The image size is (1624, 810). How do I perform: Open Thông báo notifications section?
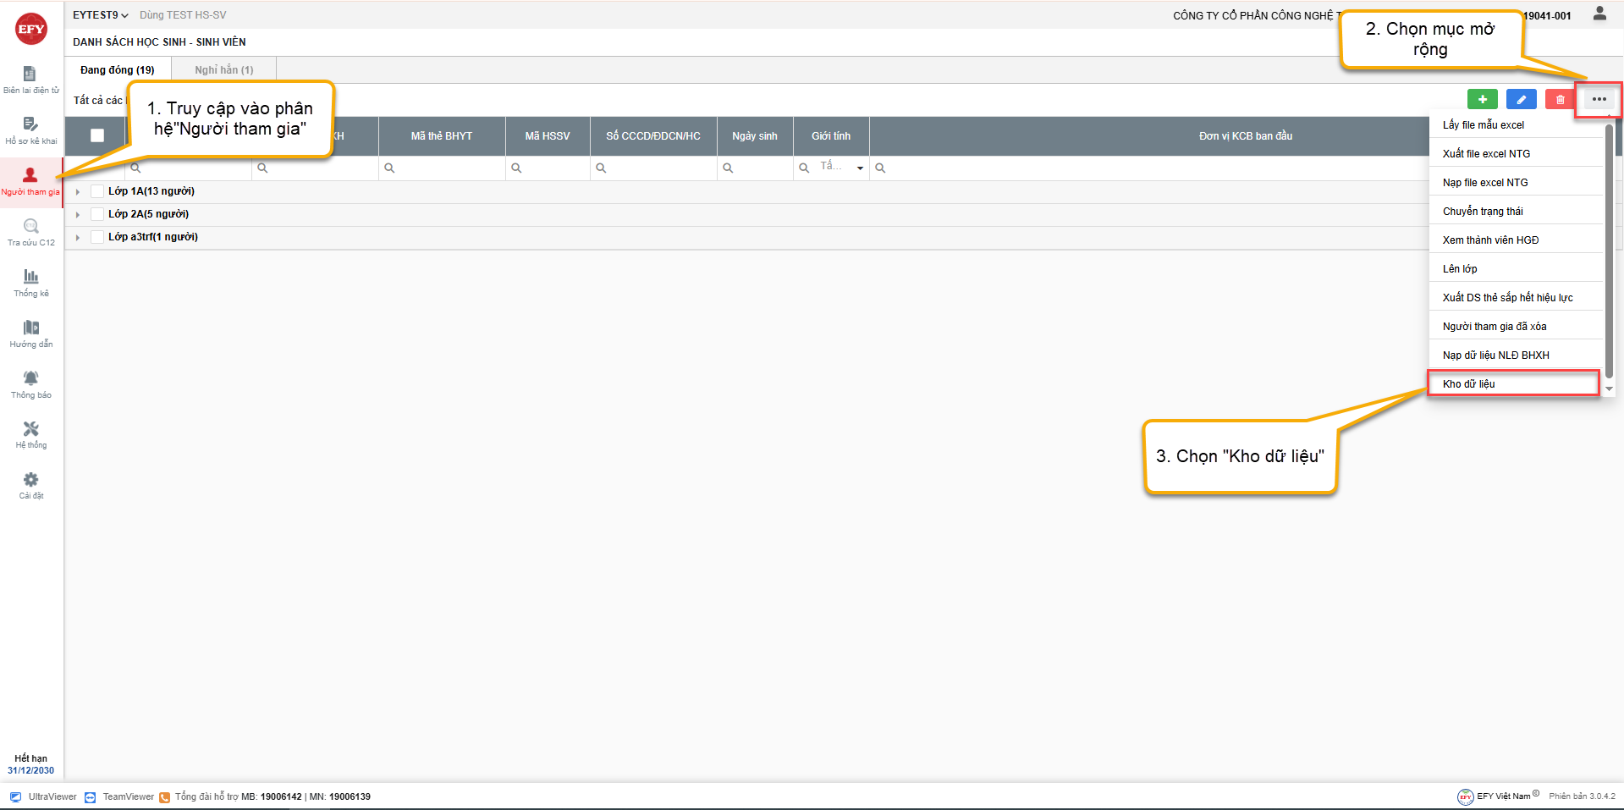pos(30,385)
